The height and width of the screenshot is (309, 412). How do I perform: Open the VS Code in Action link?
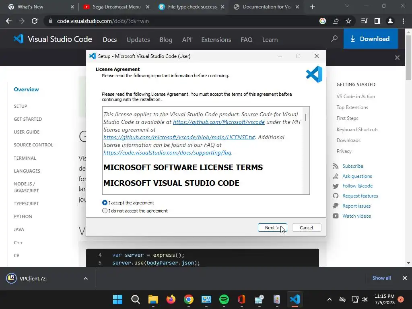coord(356,97)
